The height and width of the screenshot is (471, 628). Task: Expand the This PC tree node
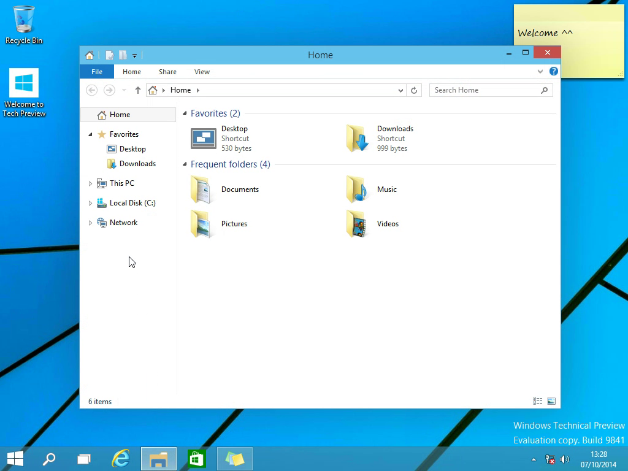pyautogui.click(x=90, y=183)
